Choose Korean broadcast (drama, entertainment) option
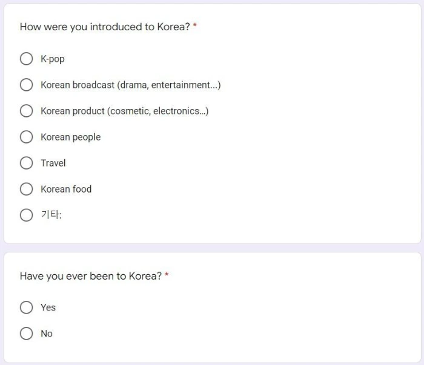Viewport: 424px width, 365px height. pos(26,85)
